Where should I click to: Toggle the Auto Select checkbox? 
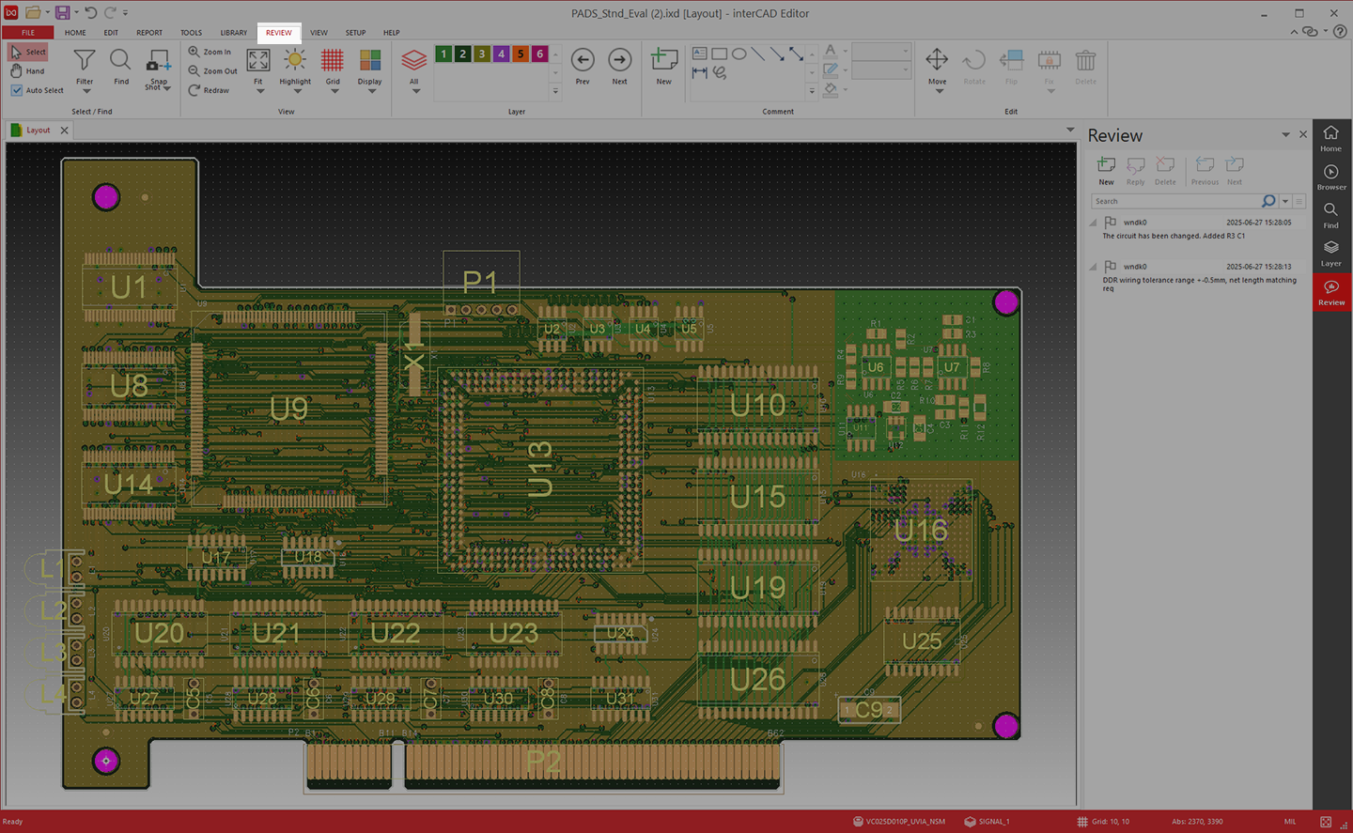click(17, 90)
